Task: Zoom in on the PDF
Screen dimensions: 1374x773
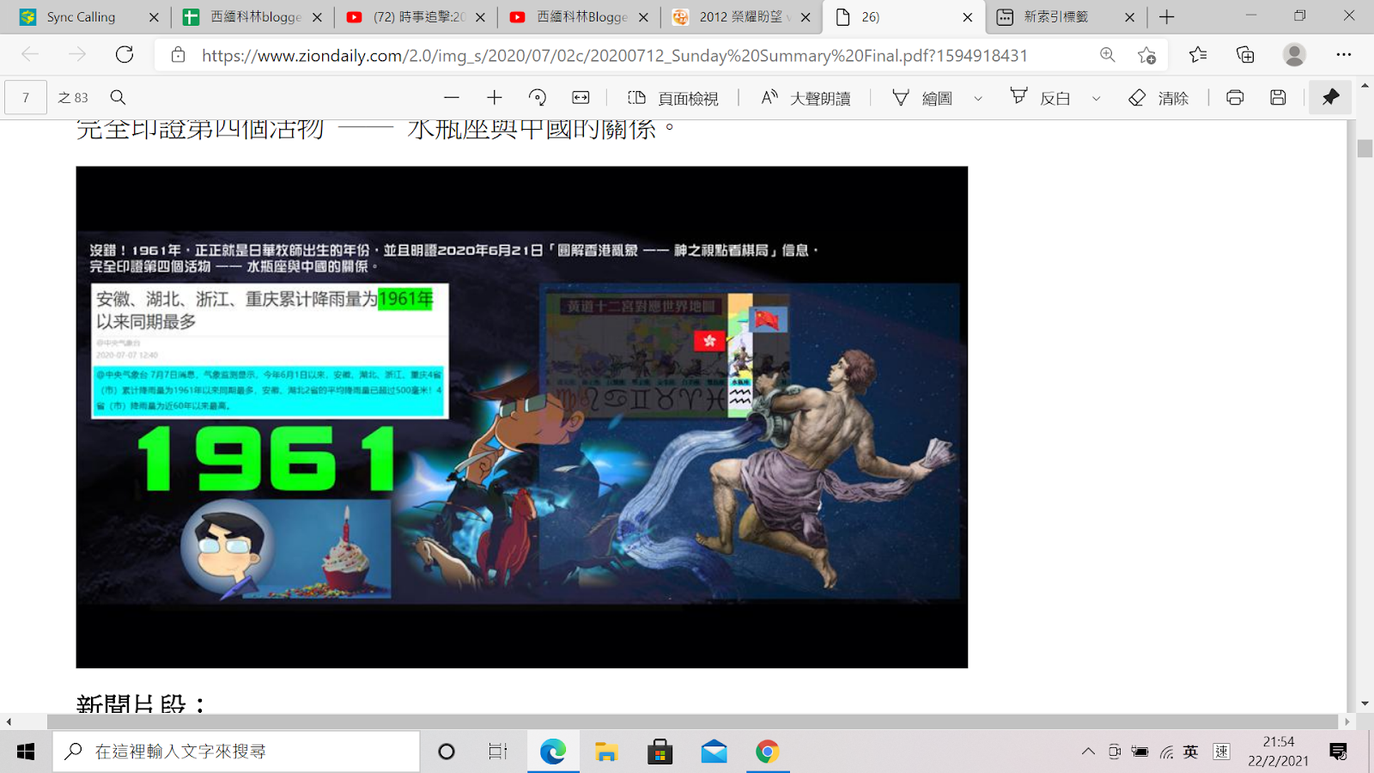Action: 494,98
